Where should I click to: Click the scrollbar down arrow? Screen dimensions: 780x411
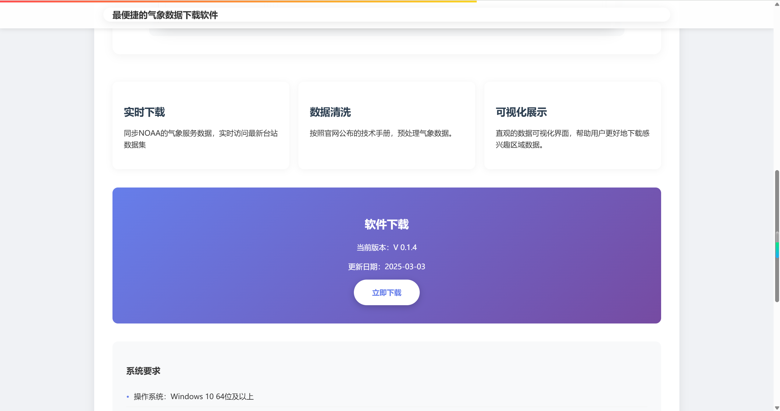[x=777, y=408]
